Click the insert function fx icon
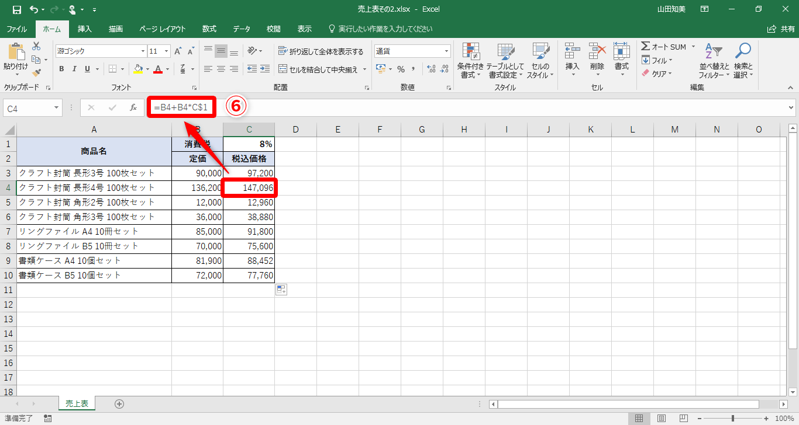 (133, 107)
